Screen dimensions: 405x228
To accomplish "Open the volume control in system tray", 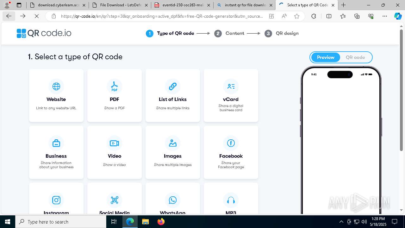I will click(364, 222).
